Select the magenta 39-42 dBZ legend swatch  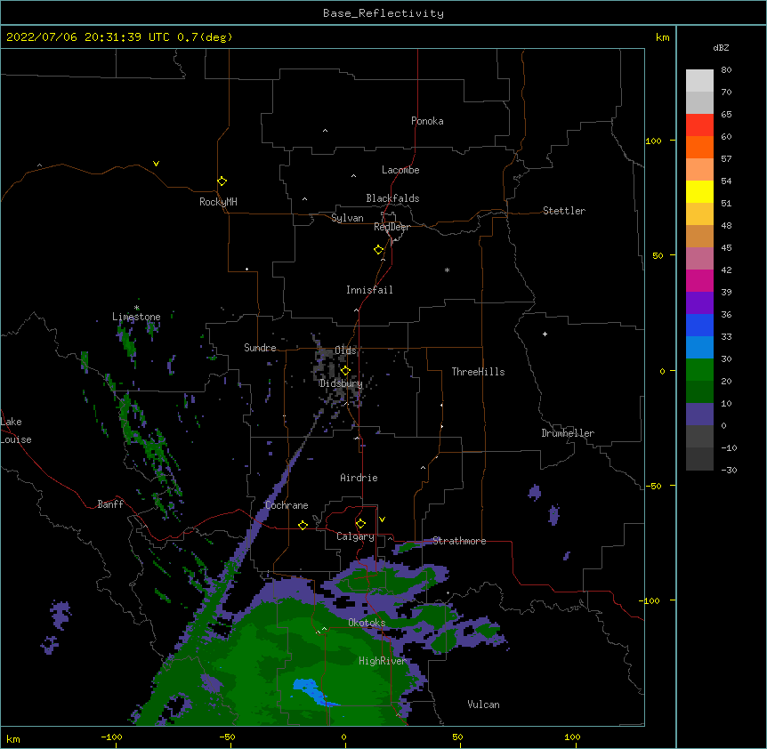(x=699, y=280)
